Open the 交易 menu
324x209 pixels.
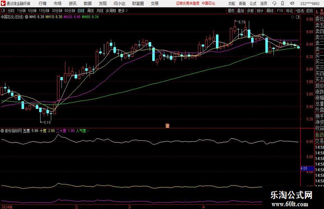click(x=155, y=3)
